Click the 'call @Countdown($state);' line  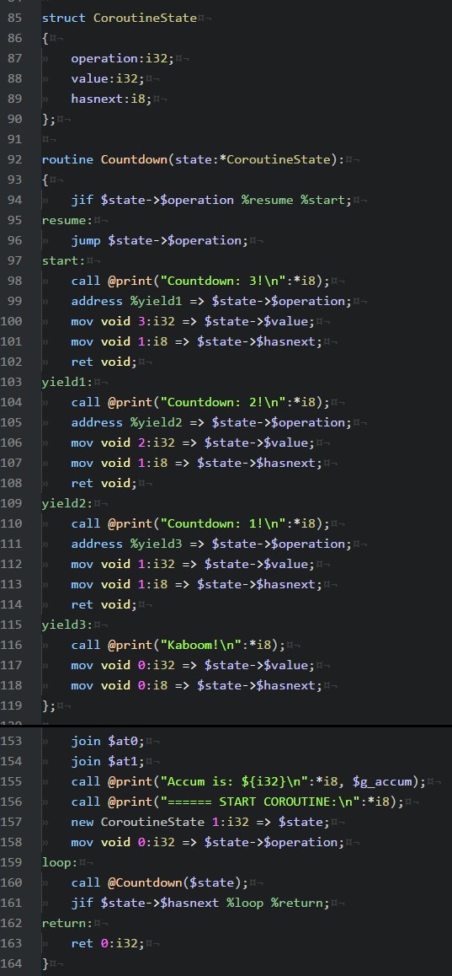(x=159, y=882)
